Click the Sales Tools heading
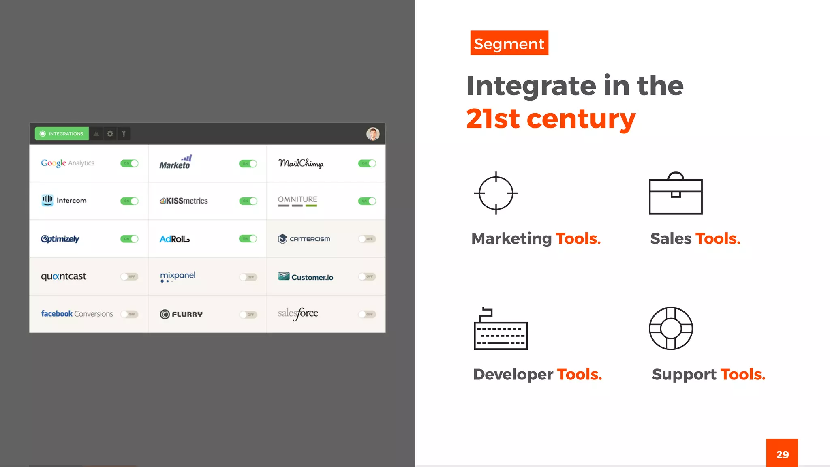830x467 pixels. coord(695,238)
